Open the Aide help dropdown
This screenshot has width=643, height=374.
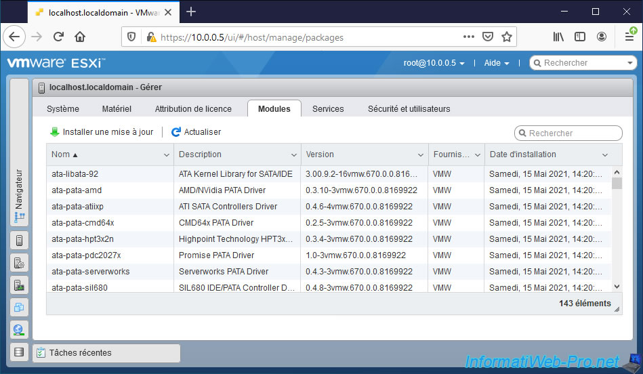tap(497, 63)
